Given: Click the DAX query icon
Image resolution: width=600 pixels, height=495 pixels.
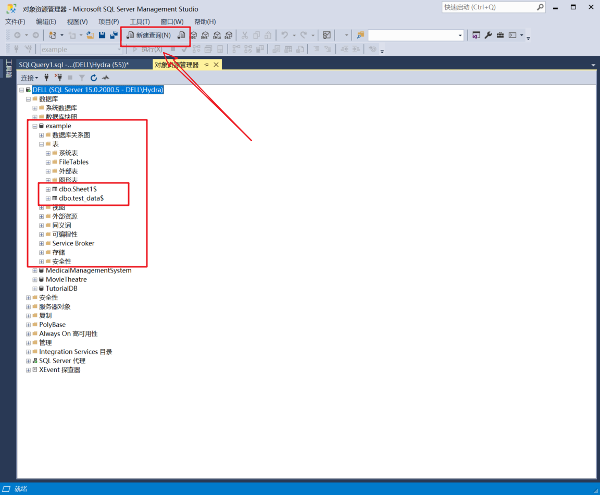Looking at the screenshot, I should point(229,35).
